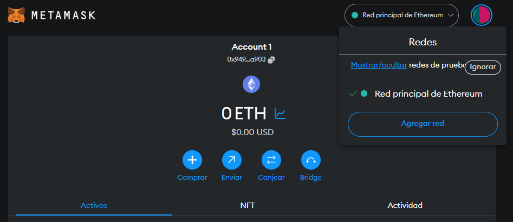Click the MetaMask fox logo
Viewport: 513px width, 222px height.
[x=16, y=15]
